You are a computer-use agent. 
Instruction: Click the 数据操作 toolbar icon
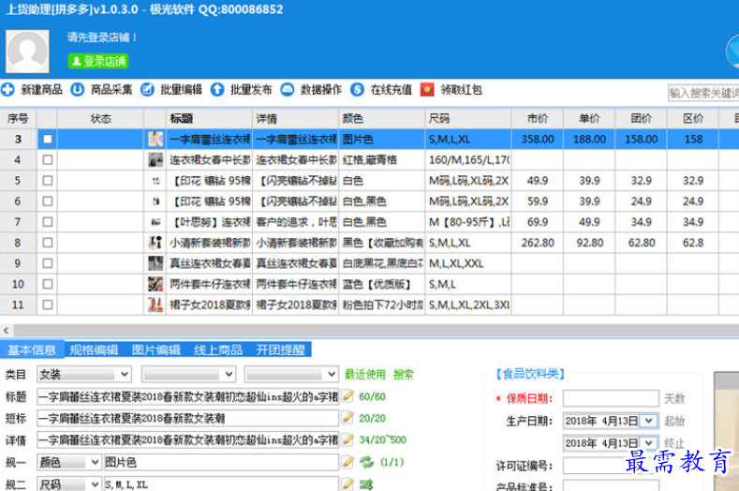287,89
